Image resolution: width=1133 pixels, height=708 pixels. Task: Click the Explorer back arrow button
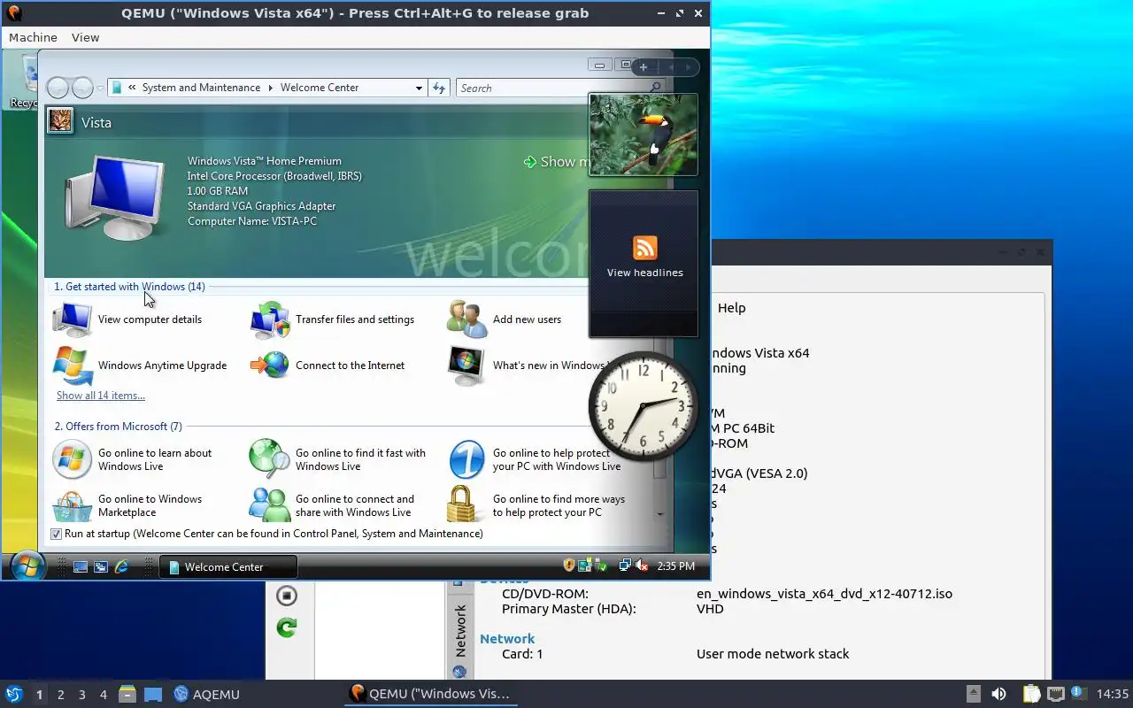[58, 88]
